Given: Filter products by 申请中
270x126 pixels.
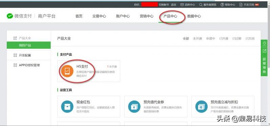Looking at the screenshot, I should click(x=211, y=39).
